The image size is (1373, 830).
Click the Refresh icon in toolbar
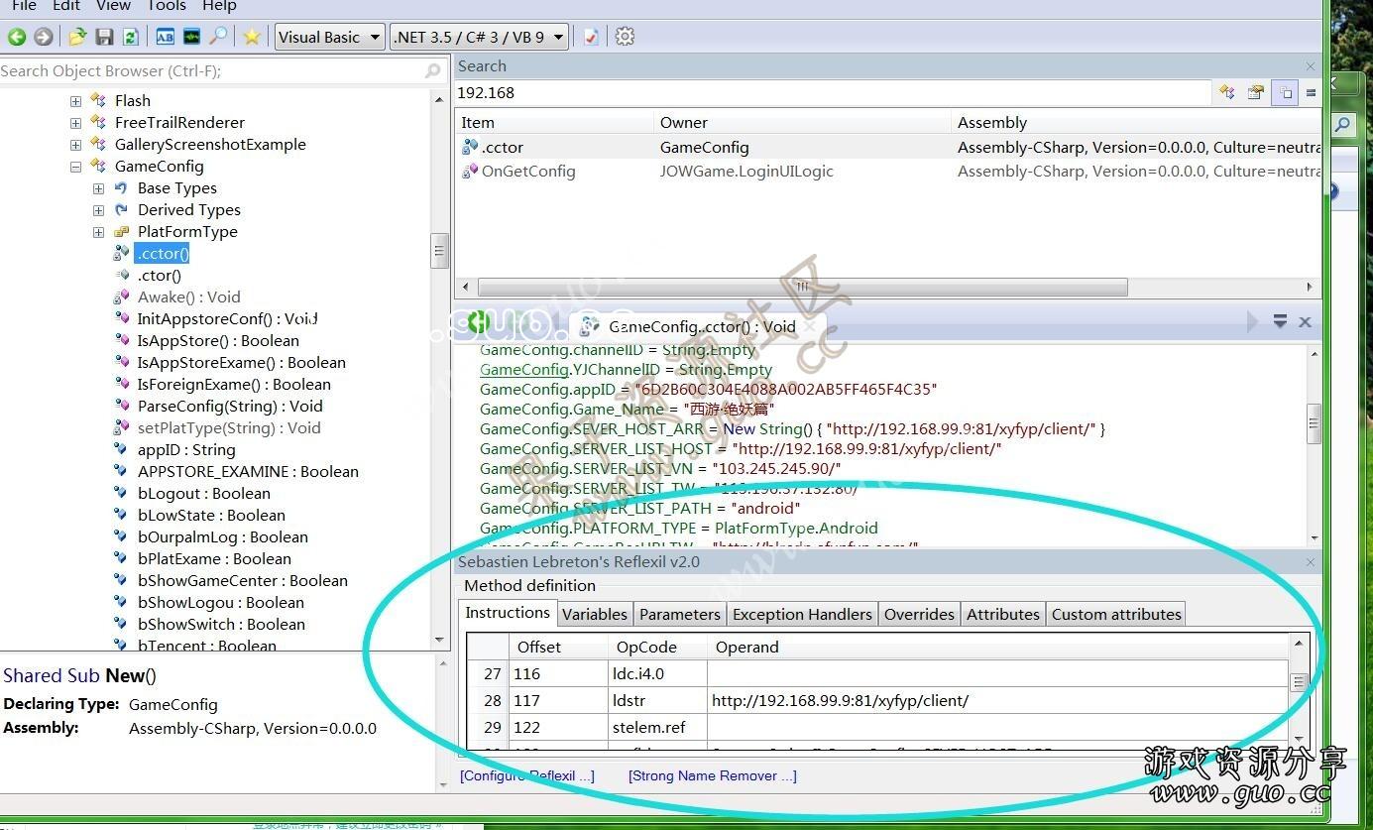click(x=130, y=37)
